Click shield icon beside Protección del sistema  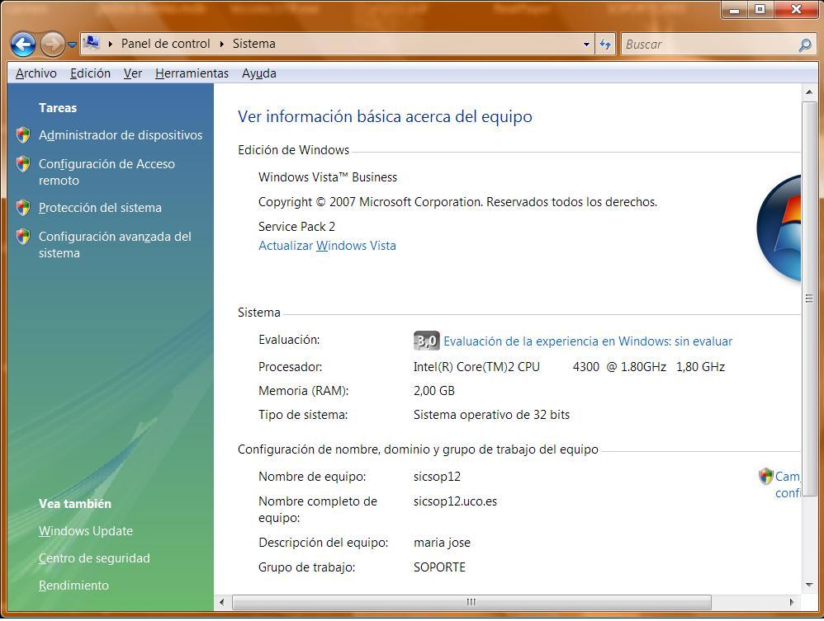tap(23, 207)
